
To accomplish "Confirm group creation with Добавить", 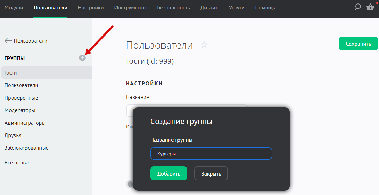I will [168, 173].
